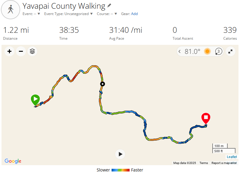Play the route animation
The image size is (243, 176).
[x=120, y=154]
